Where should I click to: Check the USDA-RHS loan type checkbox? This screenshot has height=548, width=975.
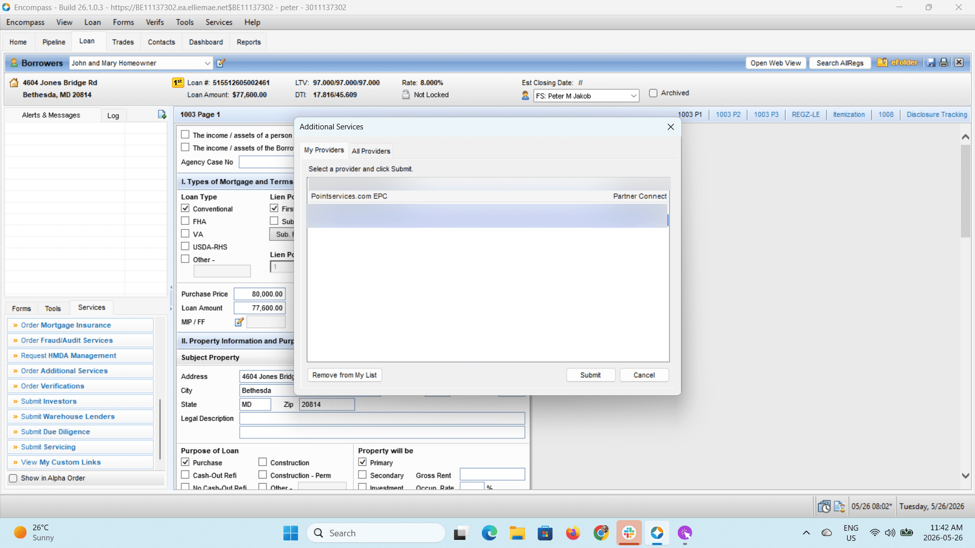[185, 247]
